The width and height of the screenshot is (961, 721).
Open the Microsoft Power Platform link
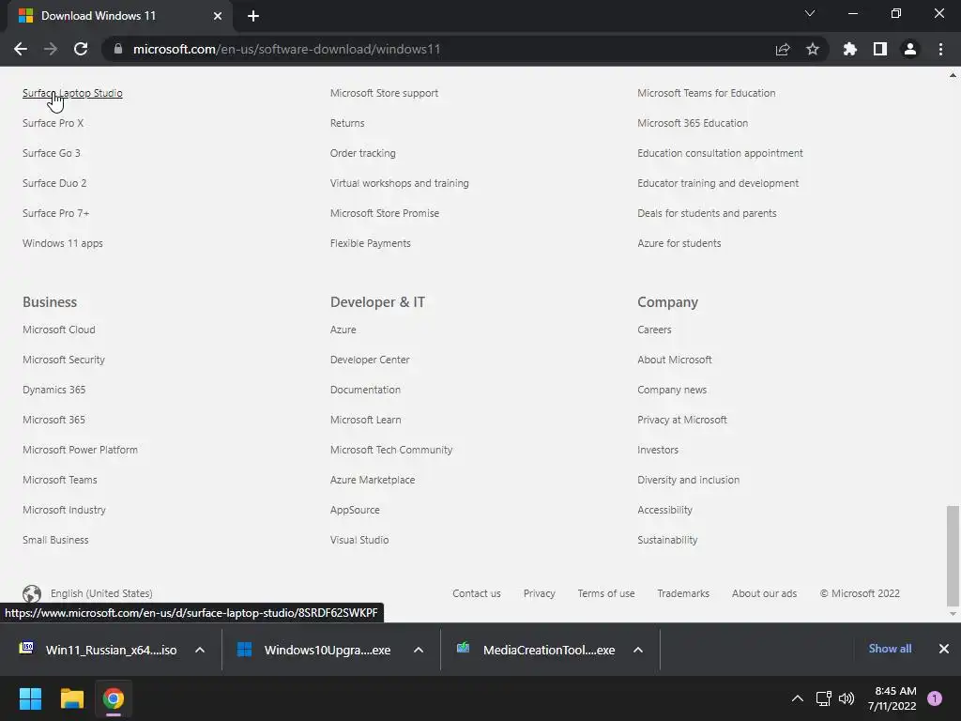click(x=81, y=450)
